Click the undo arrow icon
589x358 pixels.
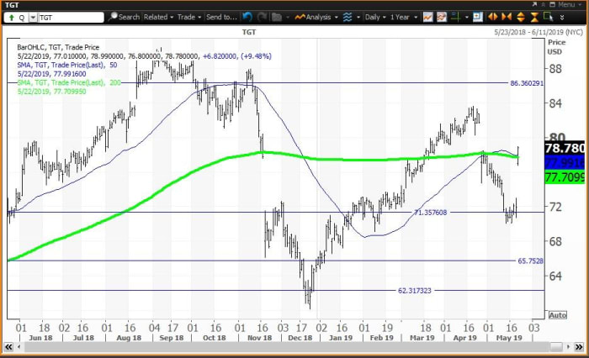click(247, 17)
